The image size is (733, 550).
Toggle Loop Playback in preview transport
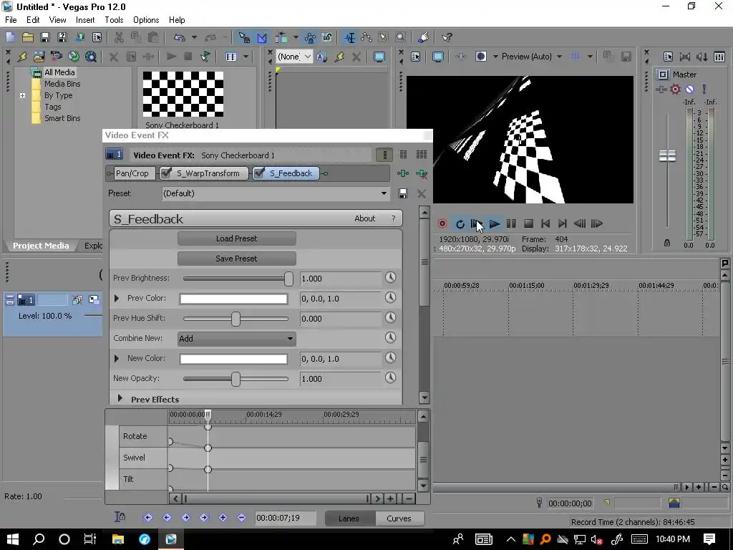coord(460,224)
